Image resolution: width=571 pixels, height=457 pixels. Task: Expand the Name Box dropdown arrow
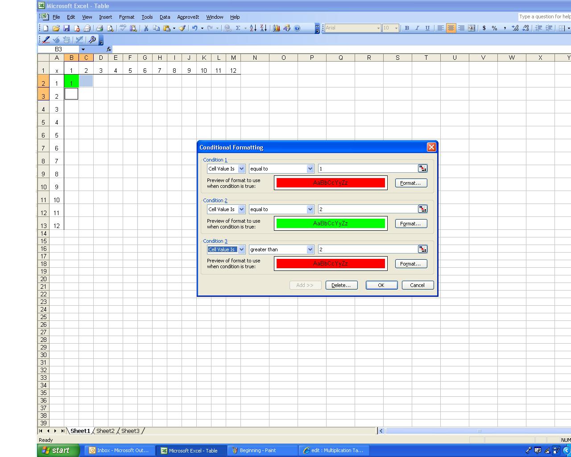(x=83, y=49)
